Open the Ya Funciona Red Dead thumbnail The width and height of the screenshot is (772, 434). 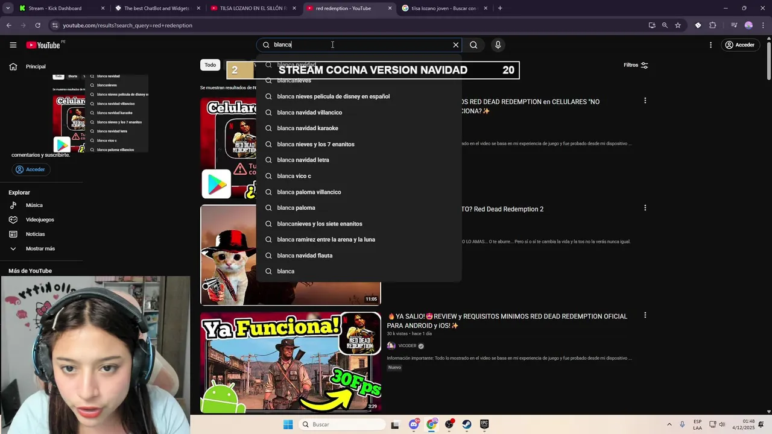[x=291, y=362]
